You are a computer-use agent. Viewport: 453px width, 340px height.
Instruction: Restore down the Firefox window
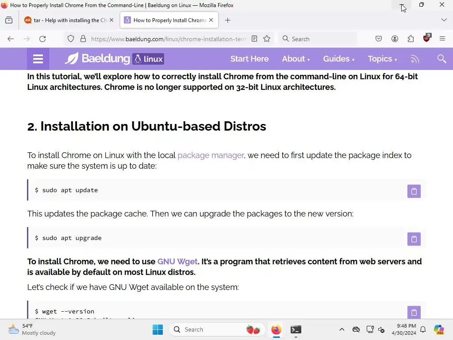422,4
